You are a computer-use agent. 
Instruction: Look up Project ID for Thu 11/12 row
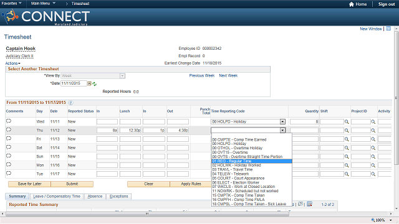tap(373, 131)
